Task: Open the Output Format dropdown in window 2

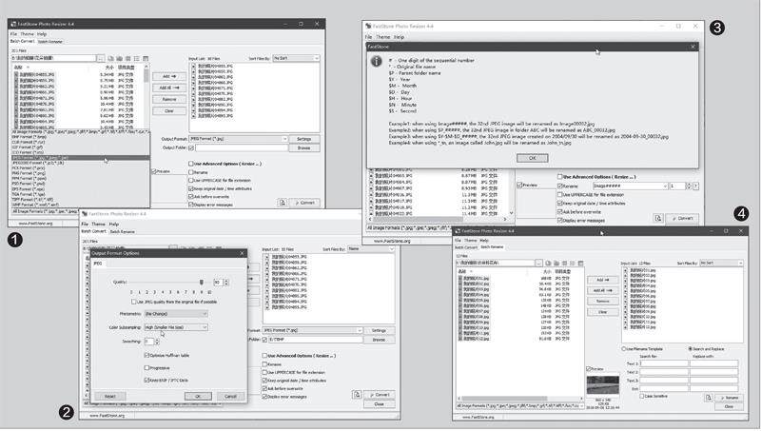Action: point(313,330)
